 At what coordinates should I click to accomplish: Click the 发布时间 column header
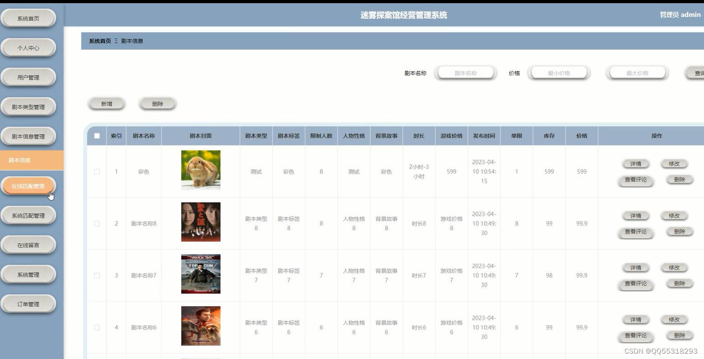pyautogui.click(x=484, y=136)
